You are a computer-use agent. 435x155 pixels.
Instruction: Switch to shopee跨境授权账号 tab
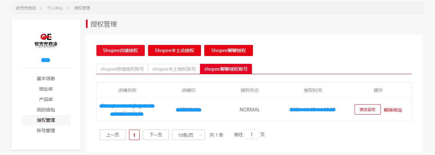point(122,69)
